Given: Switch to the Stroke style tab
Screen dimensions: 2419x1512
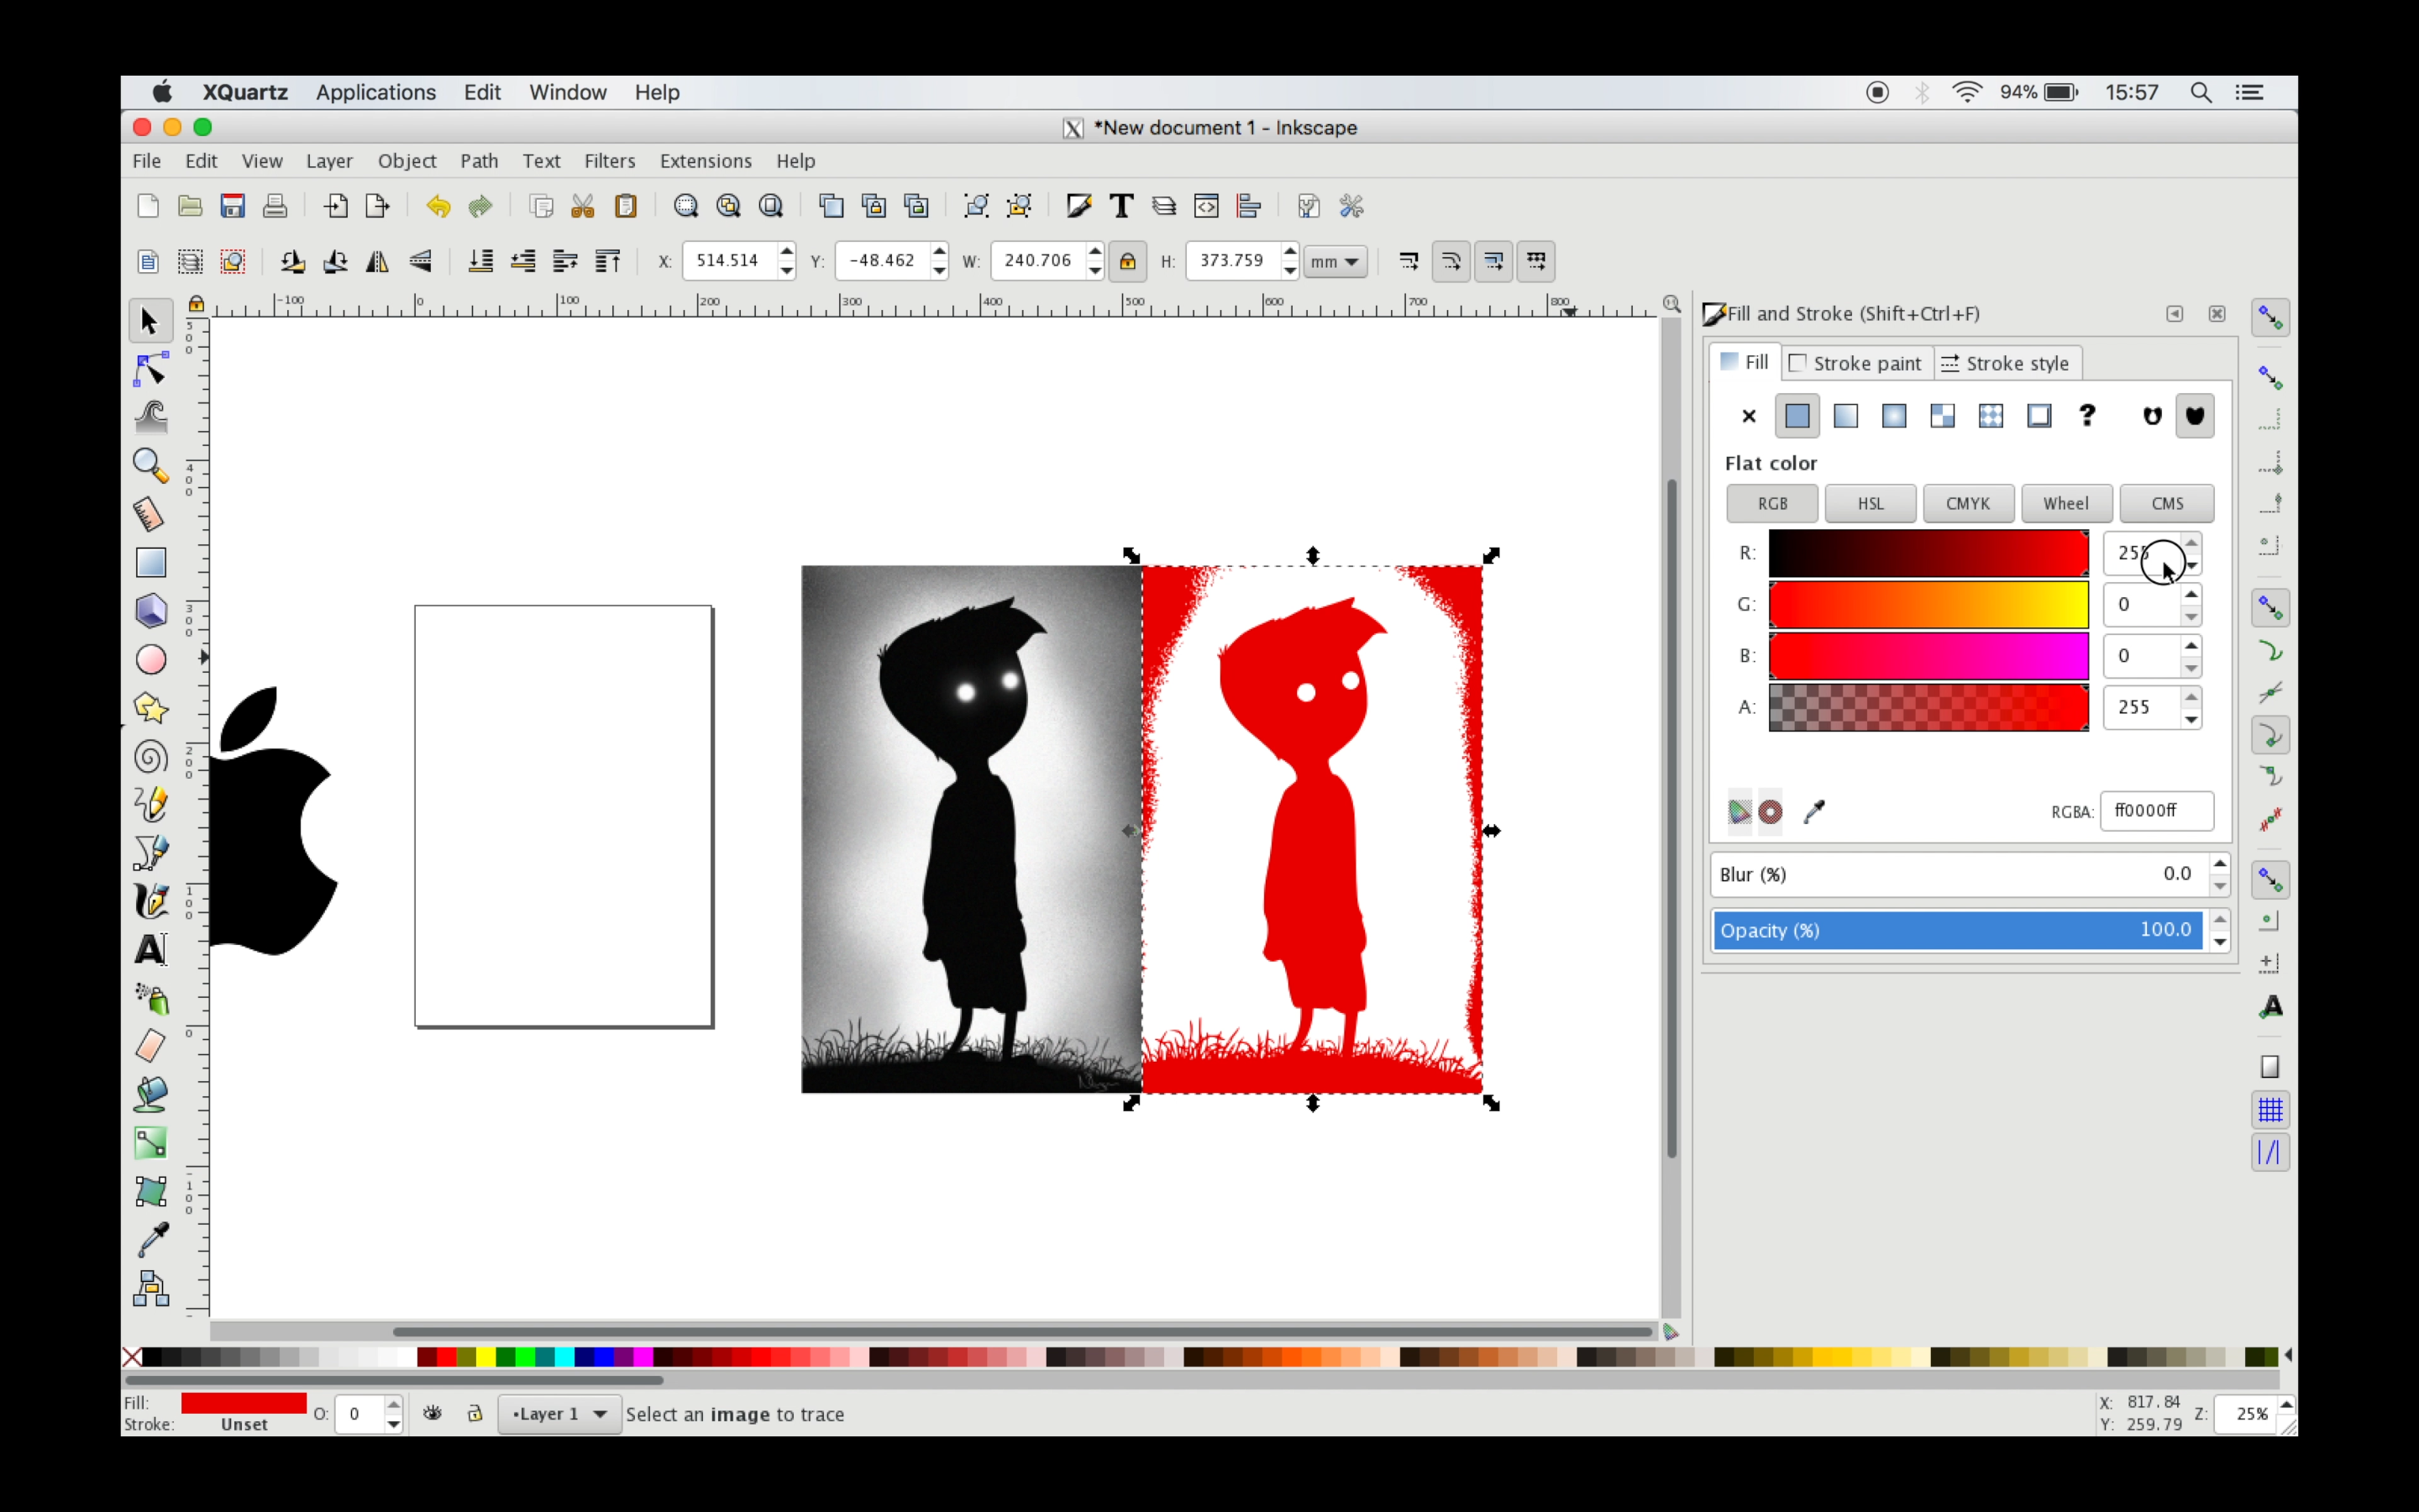Looking at the screenshot, I should [2006, 363].
